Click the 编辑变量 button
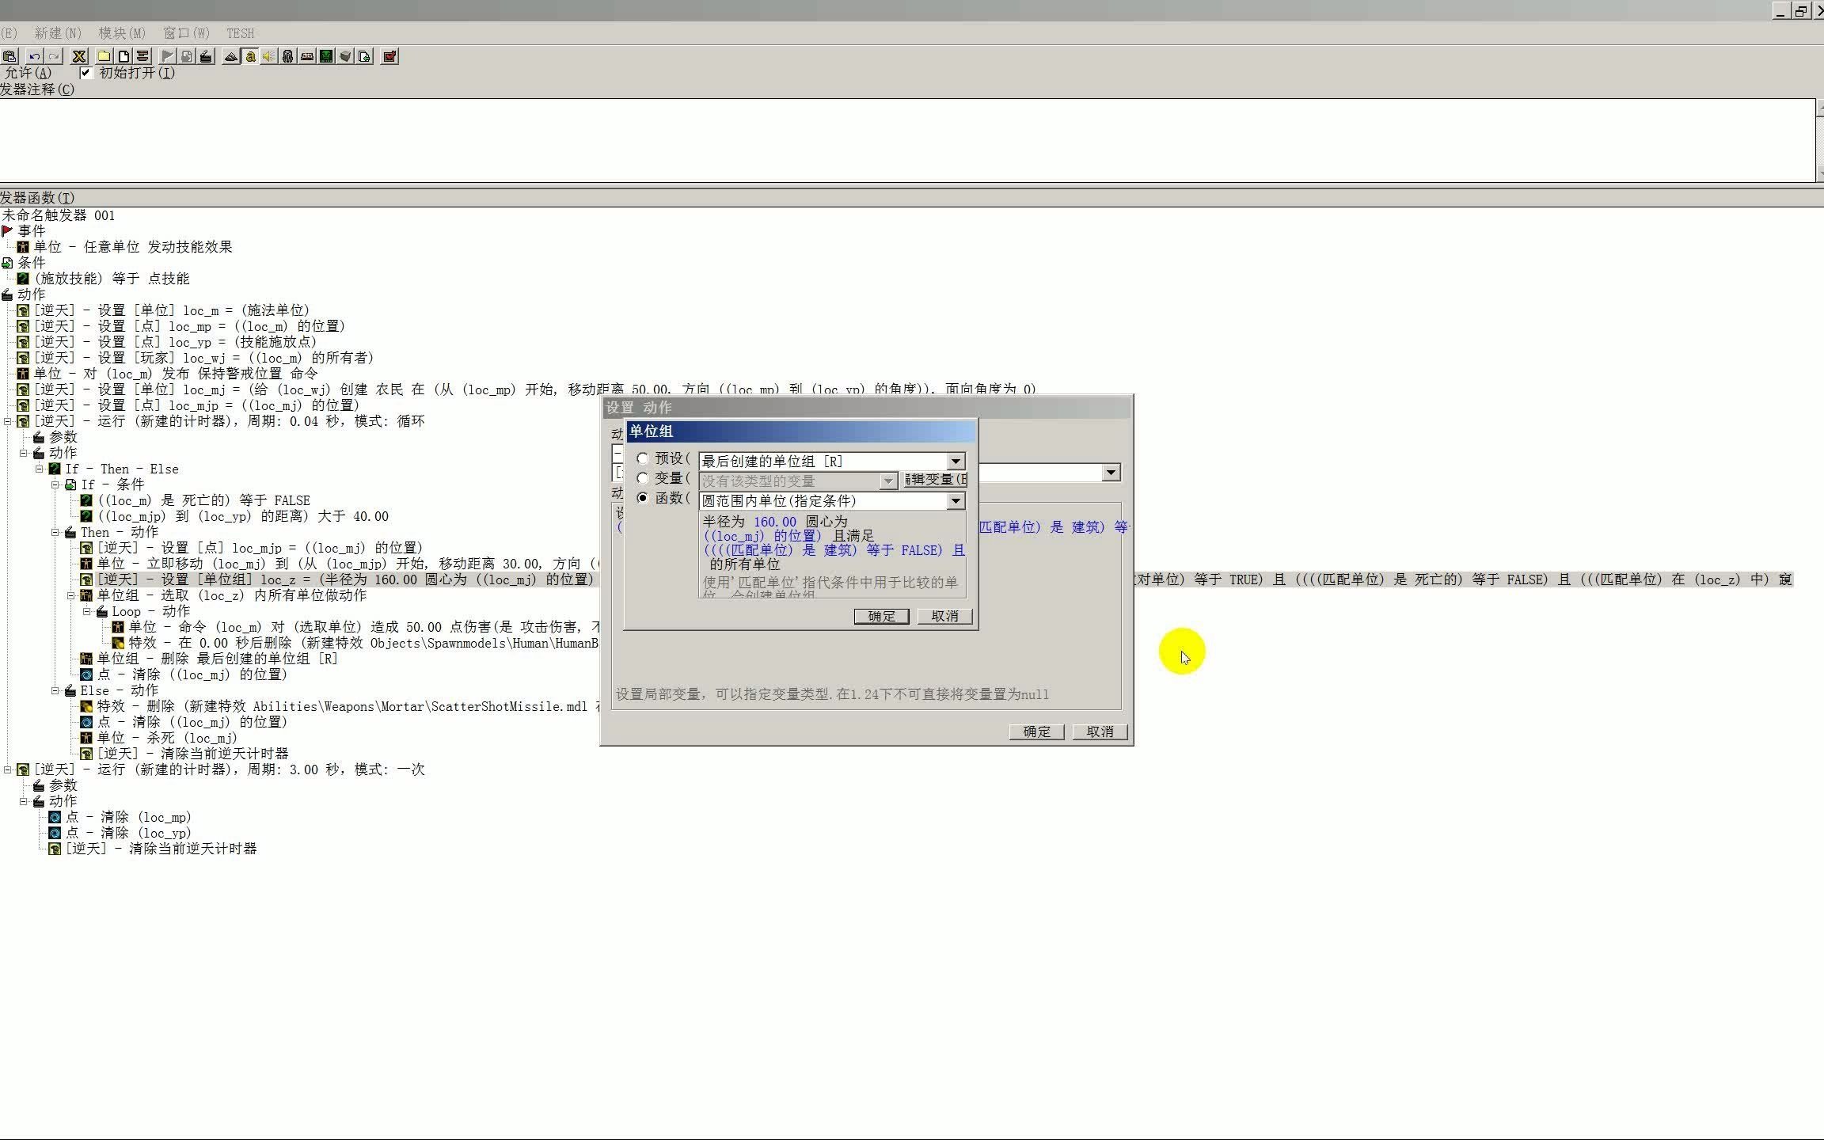This screenshot has width=1824, height=1140. (x=936, y=480)
